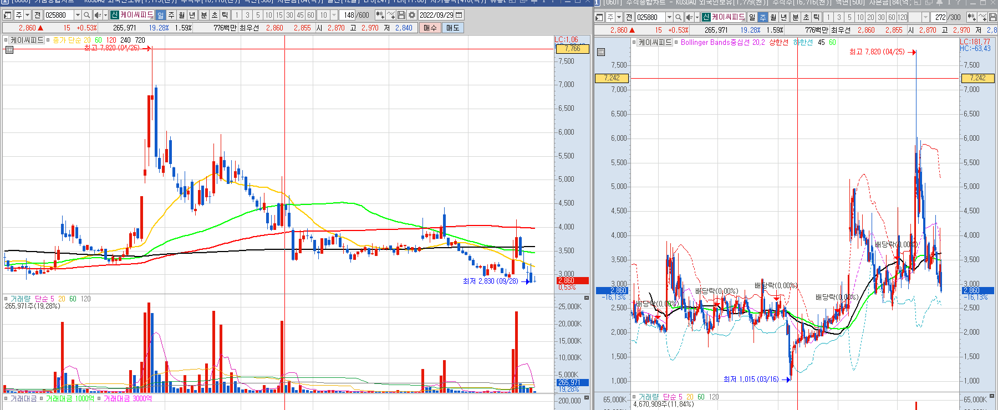
Task: Click the speaker icon in left chart toolbar
Action: point(98,15)
